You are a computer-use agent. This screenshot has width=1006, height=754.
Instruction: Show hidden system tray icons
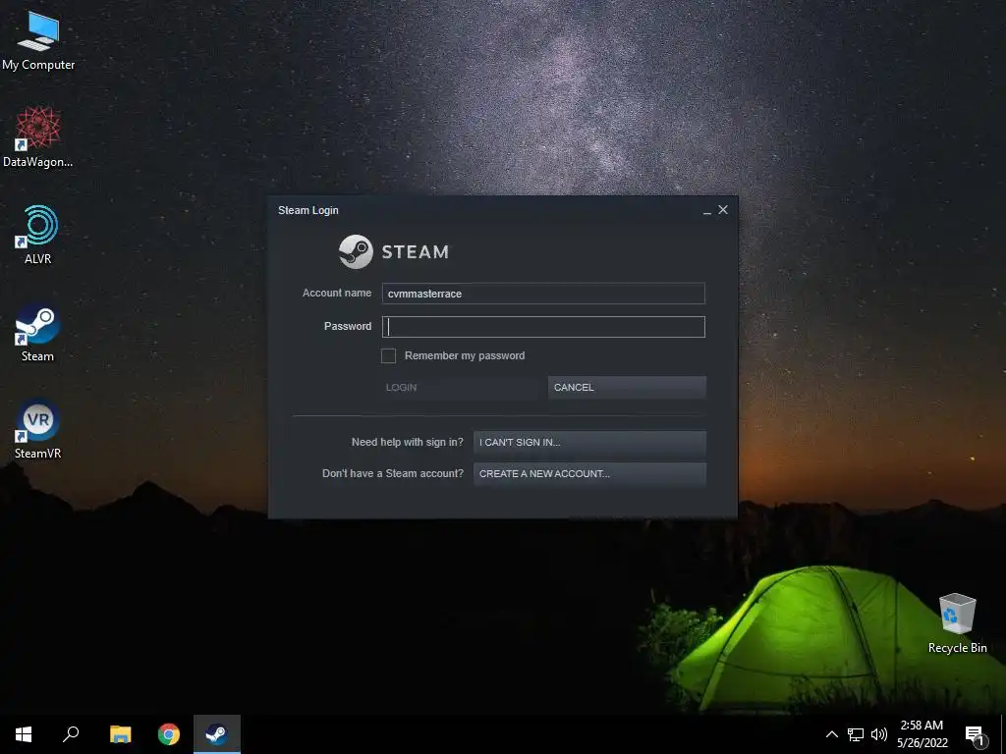(831, 734)
